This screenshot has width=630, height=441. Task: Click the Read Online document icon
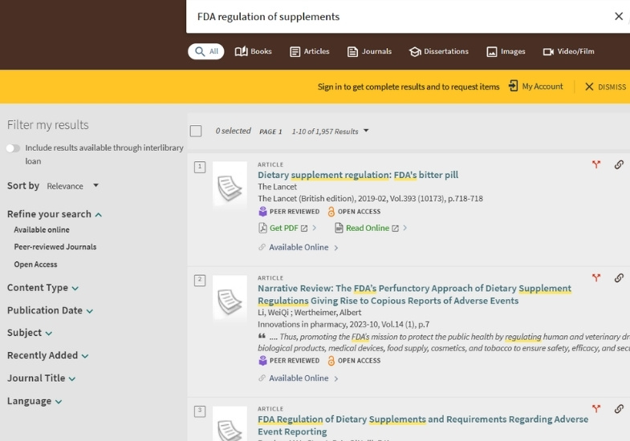(339, 228)
